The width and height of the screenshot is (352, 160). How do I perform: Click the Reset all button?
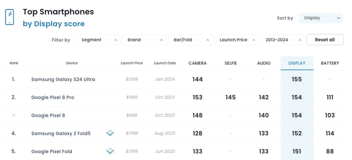(x=325, y=40)
